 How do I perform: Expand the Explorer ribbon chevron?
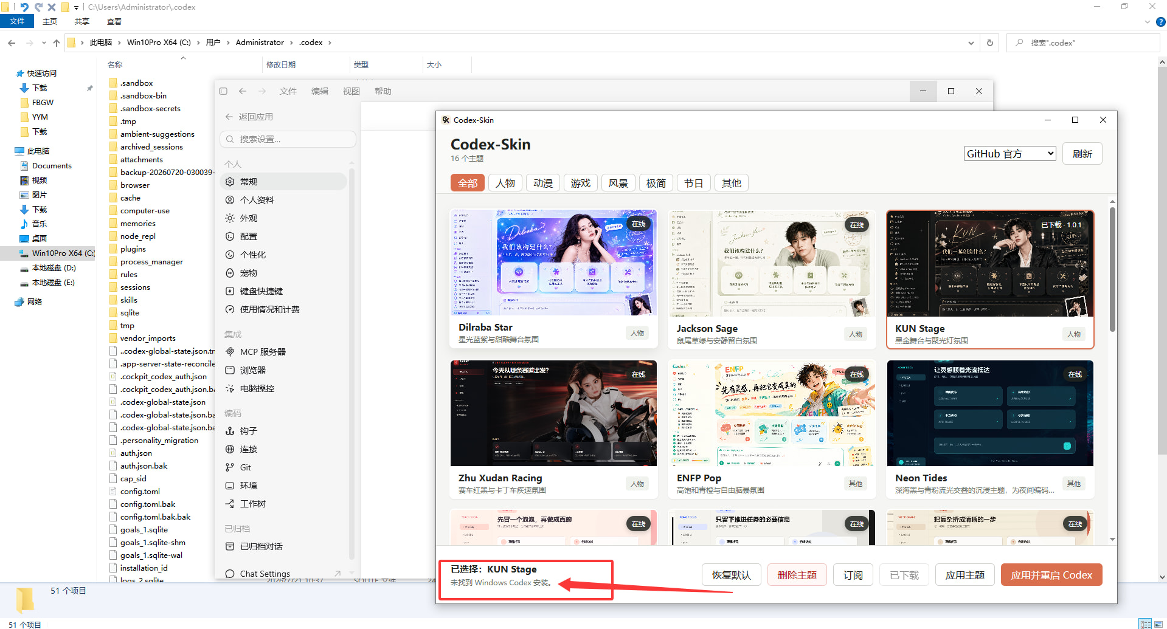(1148, 22)
